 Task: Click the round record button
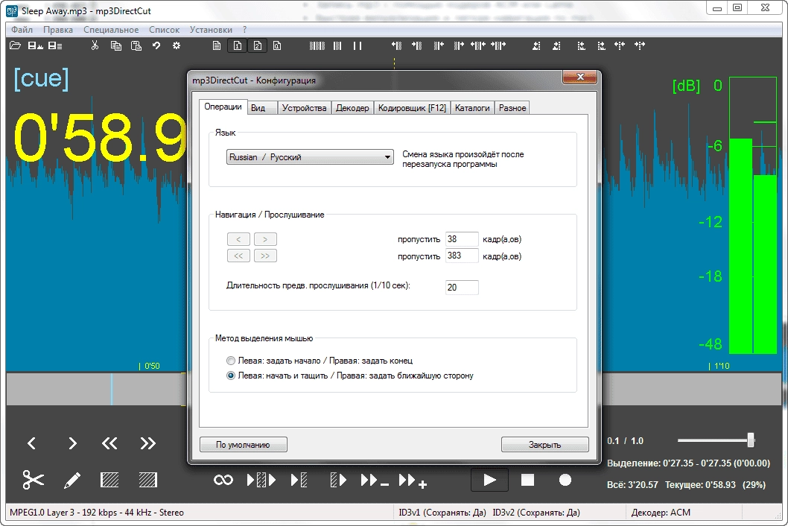565,481
